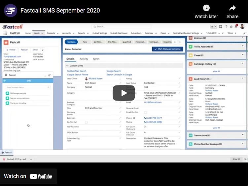Open the Fastcall utility bar item
The width and height of the screenshot is (248, 186).
(7, 152)
